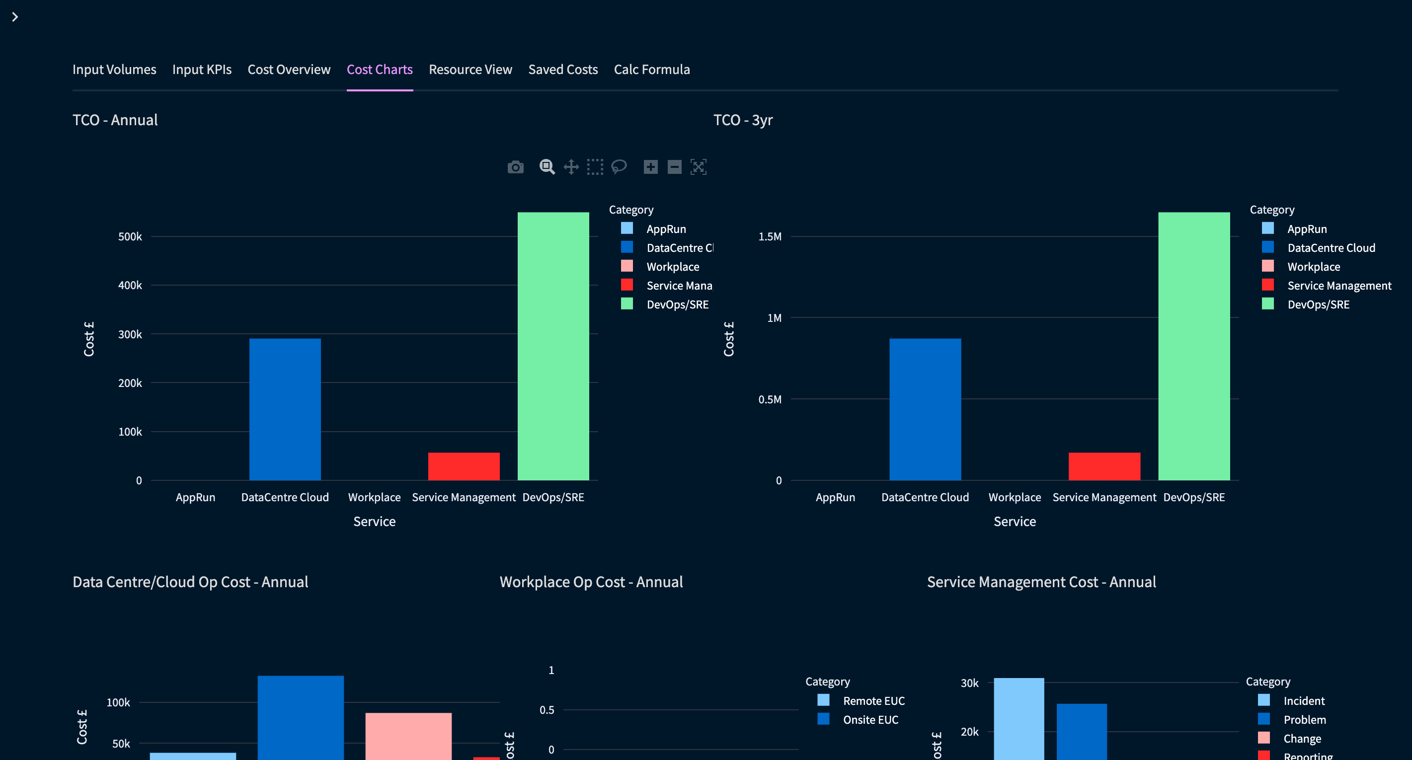Select the Zoom tool in chart modebar
1412x760 pixels.
[x=547, y=167]
